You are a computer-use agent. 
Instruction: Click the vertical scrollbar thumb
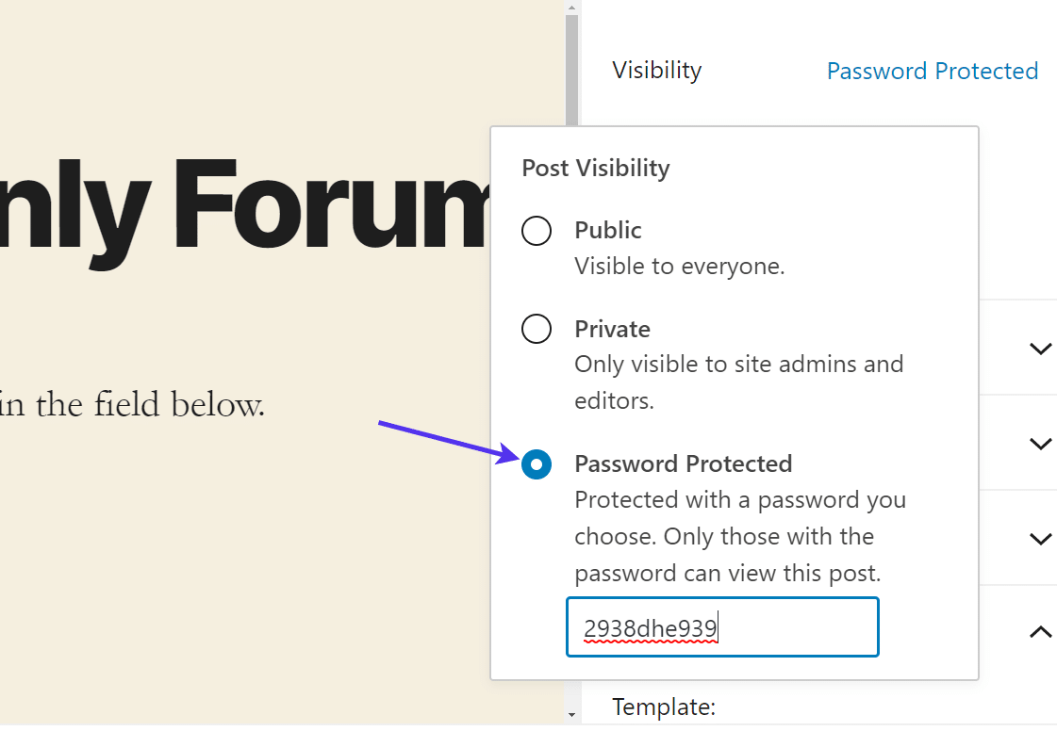571,66
